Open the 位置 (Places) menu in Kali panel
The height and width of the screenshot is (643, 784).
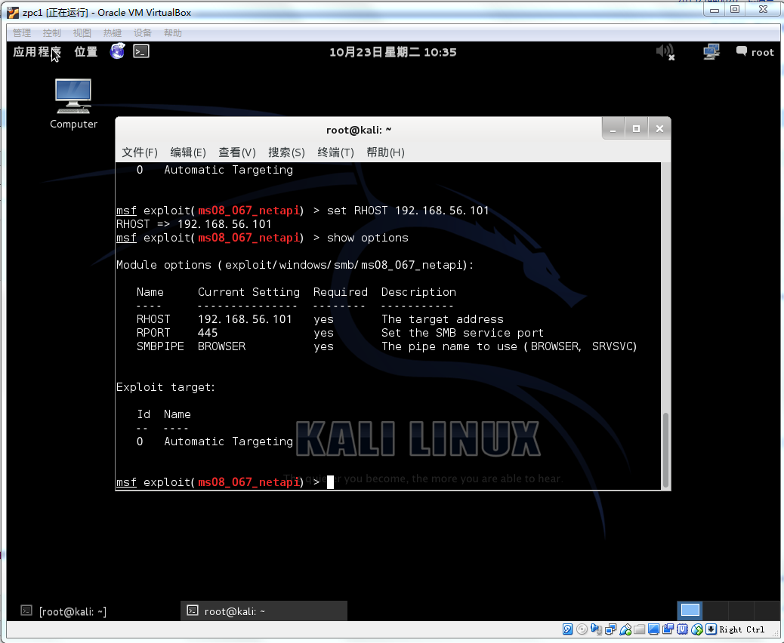coord(86,52)
